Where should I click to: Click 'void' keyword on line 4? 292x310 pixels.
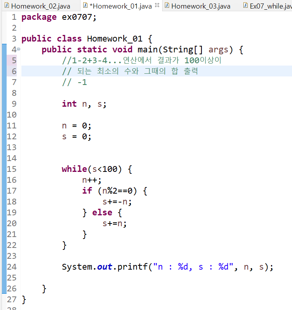122,50
